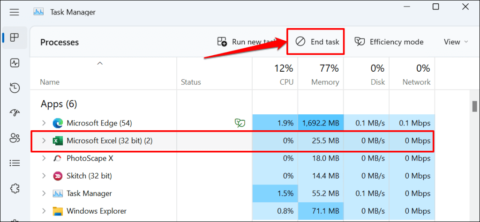480x222 pixels.
Task: Expand the Windows Explorer process group
Action: coord(44,211)
